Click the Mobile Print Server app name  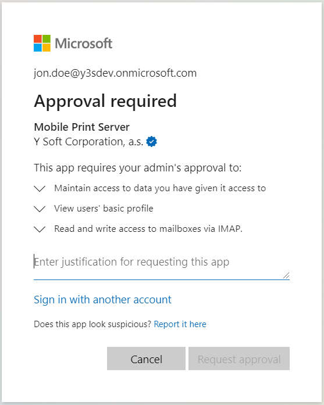point(81,127)
